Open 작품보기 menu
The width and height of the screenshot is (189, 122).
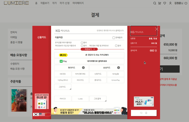coord(45,3)
